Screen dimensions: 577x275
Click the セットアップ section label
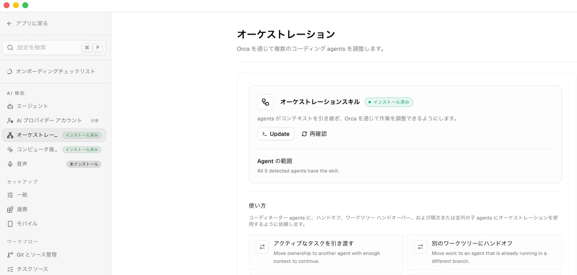click(22, 182)
